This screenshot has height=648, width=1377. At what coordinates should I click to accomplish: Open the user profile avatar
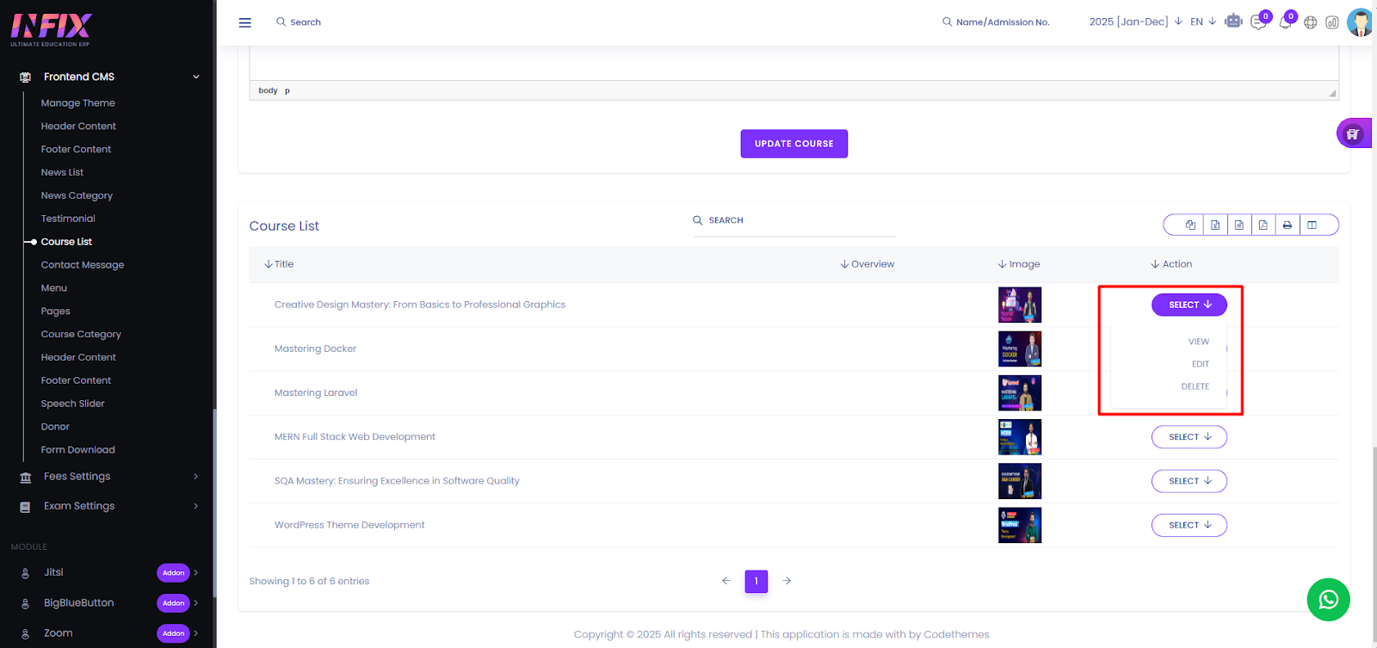(1361, 22)
